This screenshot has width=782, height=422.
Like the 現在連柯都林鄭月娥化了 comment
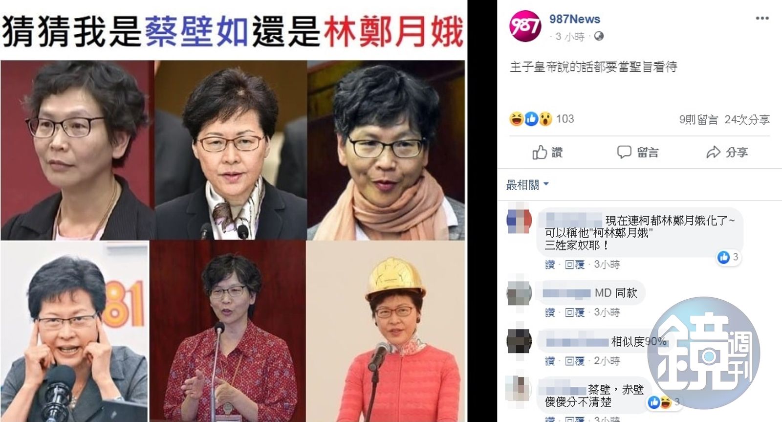tap(550, 265)
